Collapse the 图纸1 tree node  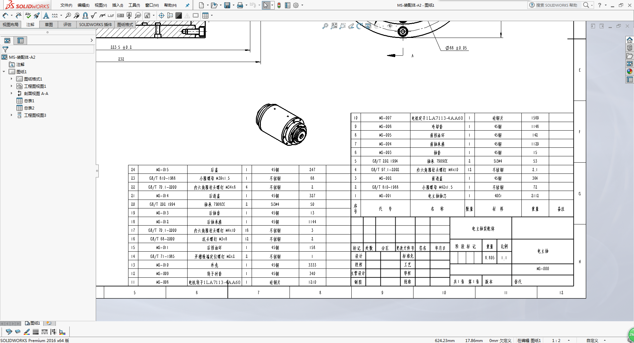(x=4, y=72)
